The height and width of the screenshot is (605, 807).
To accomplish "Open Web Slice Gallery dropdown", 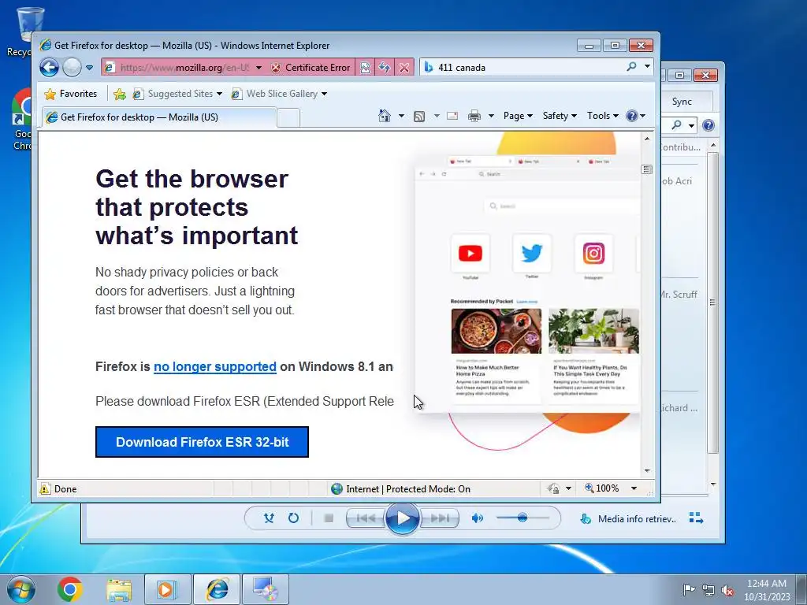I will click(279, 94).
